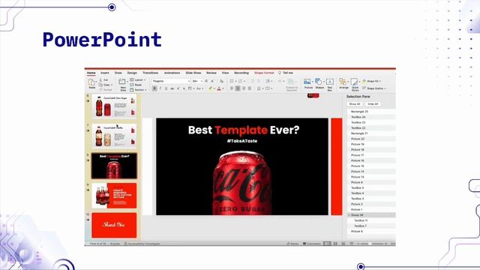Select Rectangle 21 in Selection Pane
This screenshot has height=270, width=480.
(371, 133)
